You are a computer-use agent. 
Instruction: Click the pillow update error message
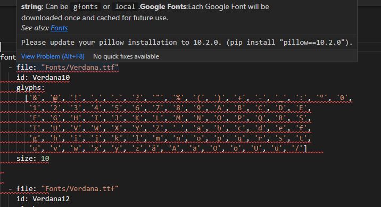(x=187, y=43)
